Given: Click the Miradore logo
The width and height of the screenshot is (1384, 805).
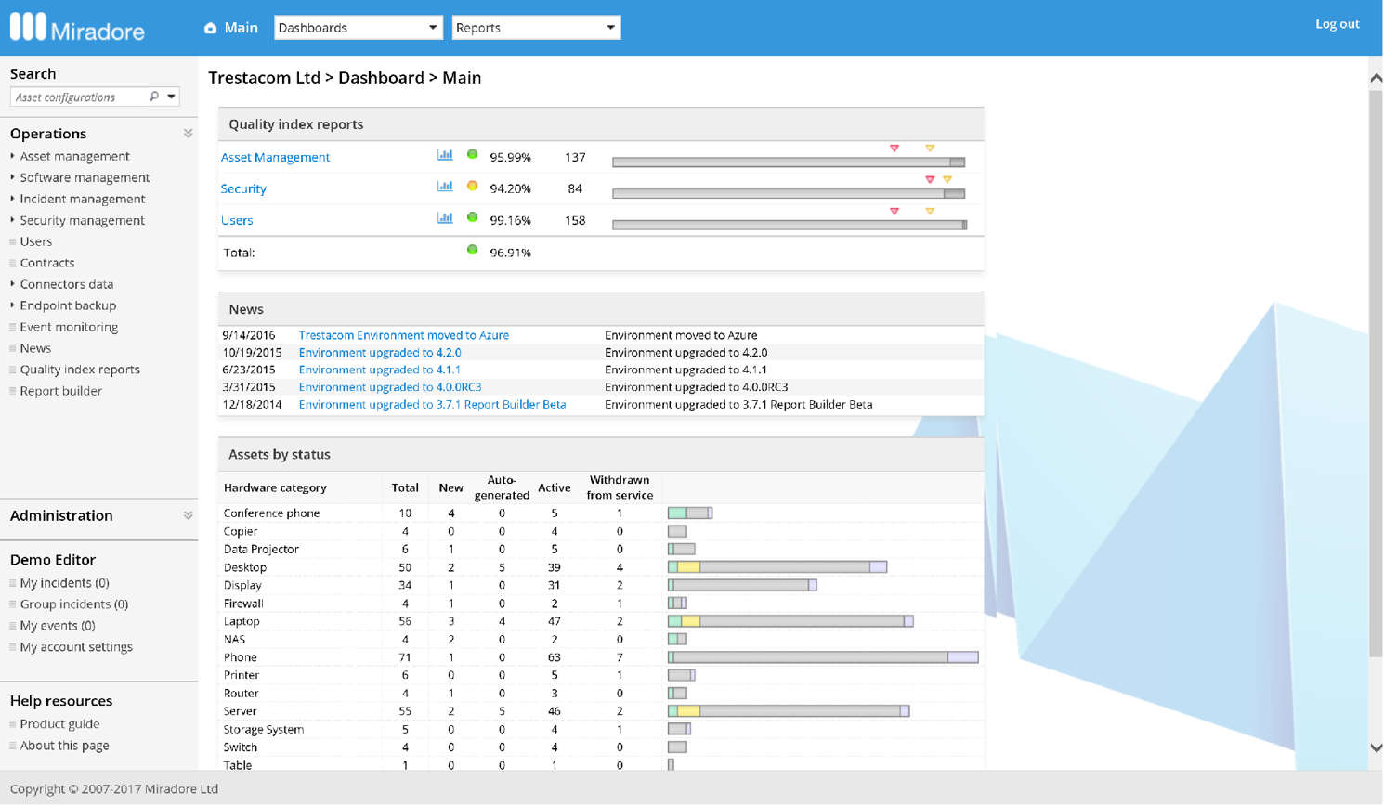Looking at the screenshot, I should pyautogui.click(x=77, y=28).
